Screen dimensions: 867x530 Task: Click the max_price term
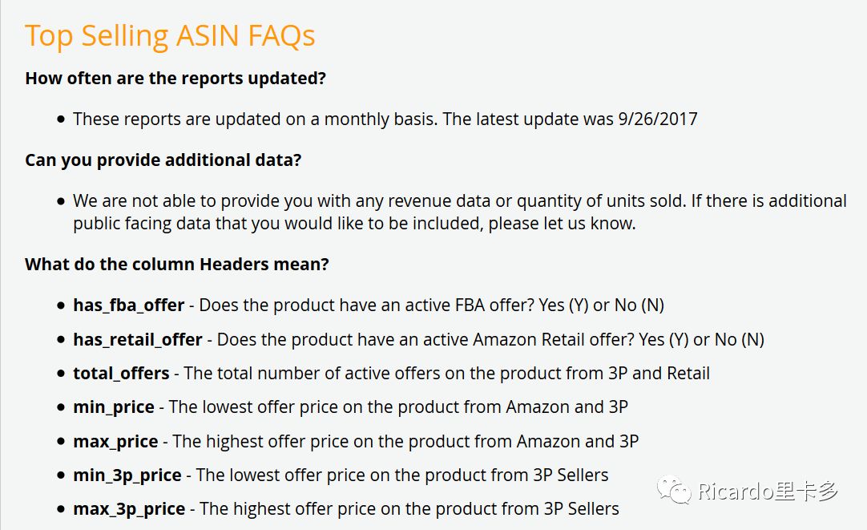point(115,442)
